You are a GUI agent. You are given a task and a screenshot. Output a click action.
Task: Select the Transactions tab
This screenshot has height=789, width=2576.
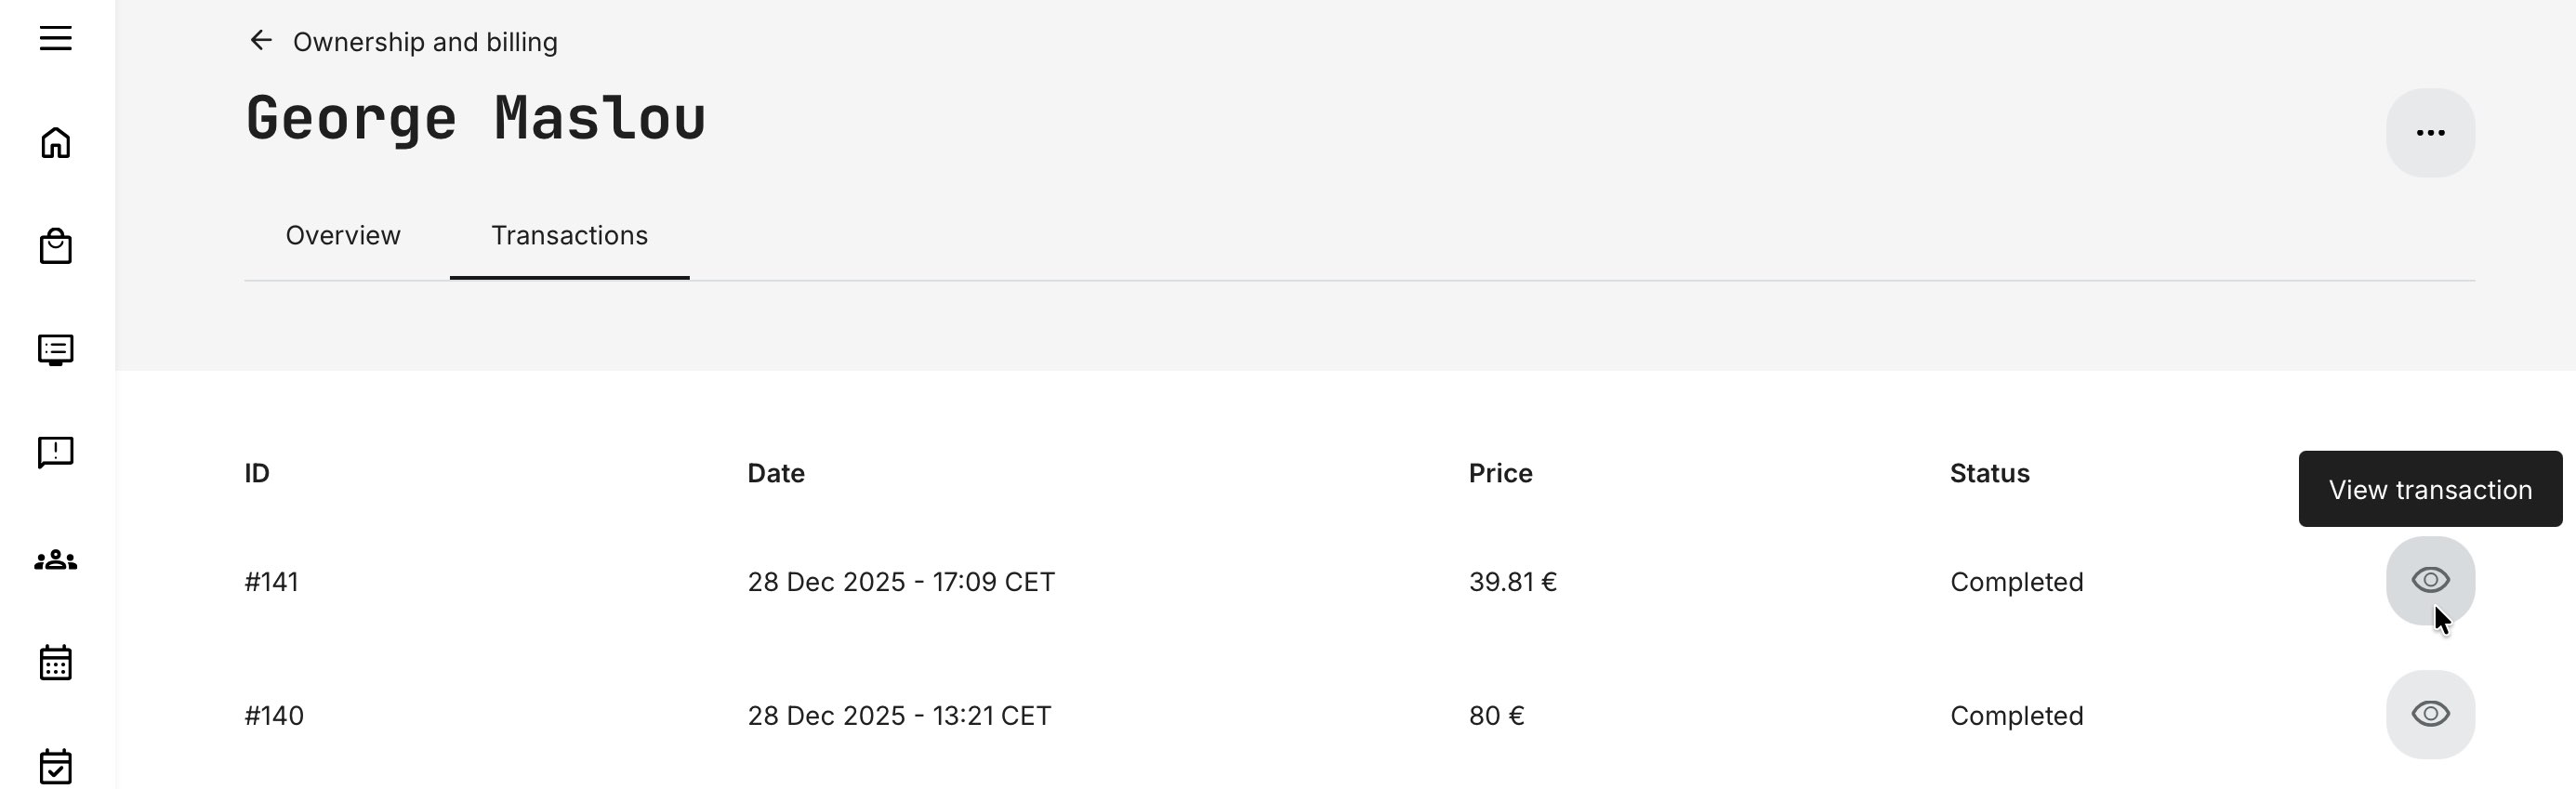[x=569, y=236]
